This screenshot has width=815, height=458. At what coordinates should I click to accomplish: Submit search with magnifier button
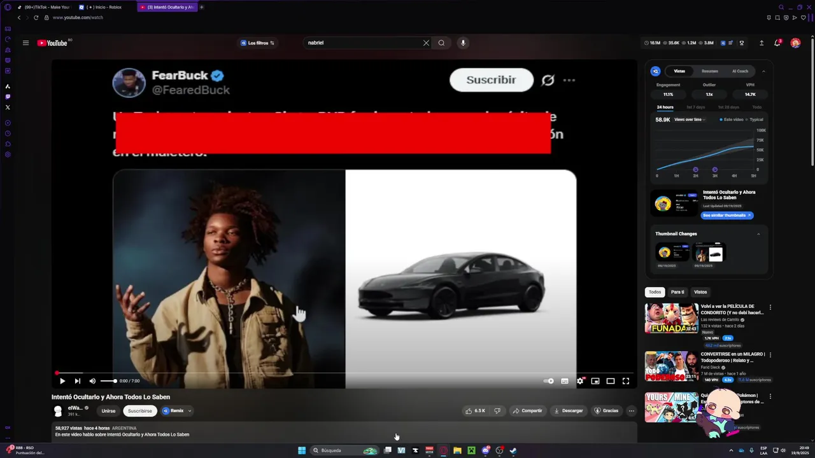click(x=441, y=43)
